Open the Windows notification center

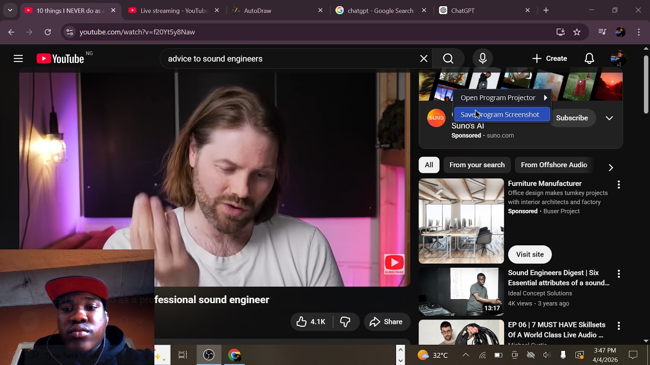point(633,355)
